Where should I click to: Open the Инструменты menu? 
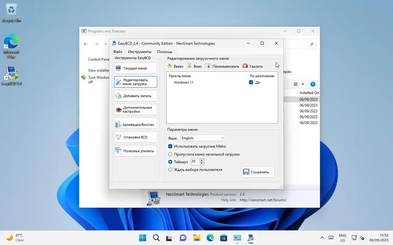pyautogui.click(x=140, y=52)
